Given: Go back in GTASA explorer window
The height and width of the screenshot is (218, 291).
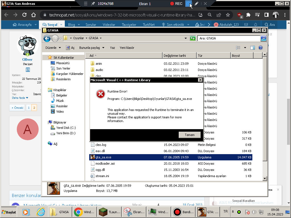Looking at the screenshot, I should pyautogui.click(x=47, y=38).
